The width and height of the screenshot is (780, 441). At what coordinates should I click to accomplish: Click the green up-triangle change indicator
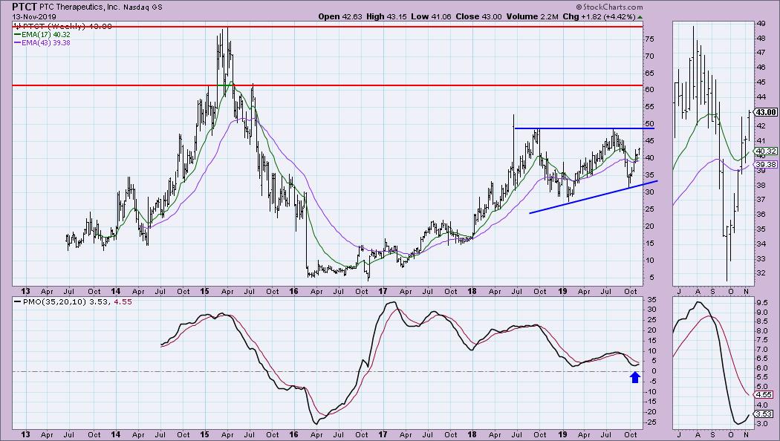[x=640, y=17]
